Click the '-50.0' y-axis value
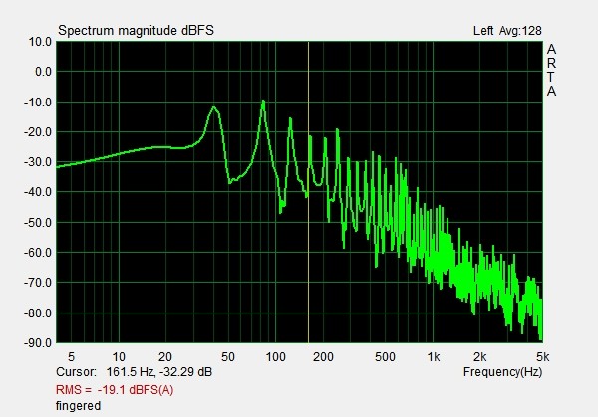The width and height of the screenshot is (598, 417). (38, 222)
